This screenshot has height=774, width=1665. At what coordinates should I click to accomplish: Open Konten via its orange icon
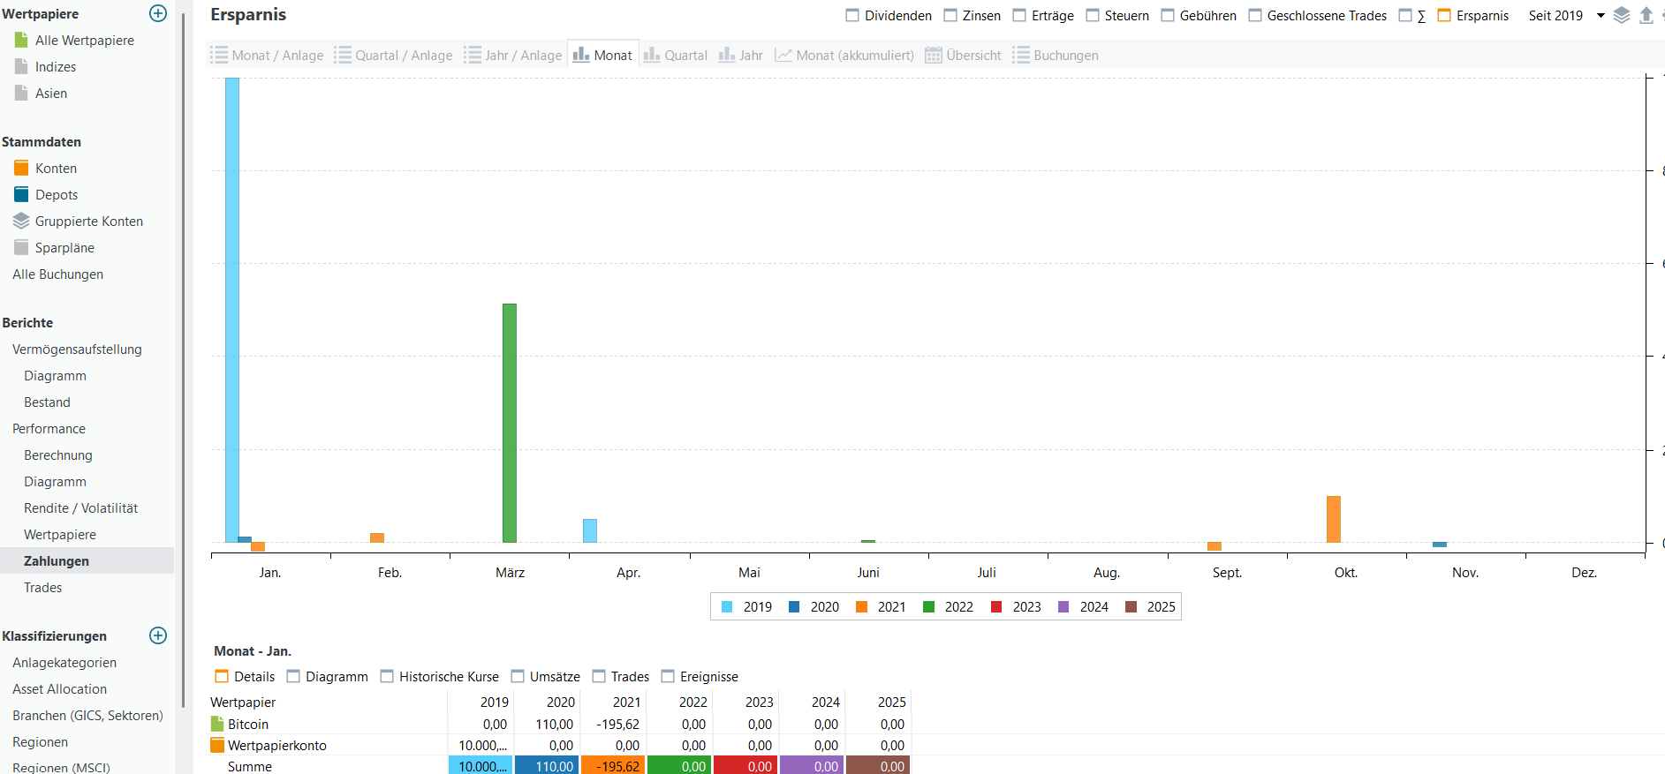click(x=21, y=168)
